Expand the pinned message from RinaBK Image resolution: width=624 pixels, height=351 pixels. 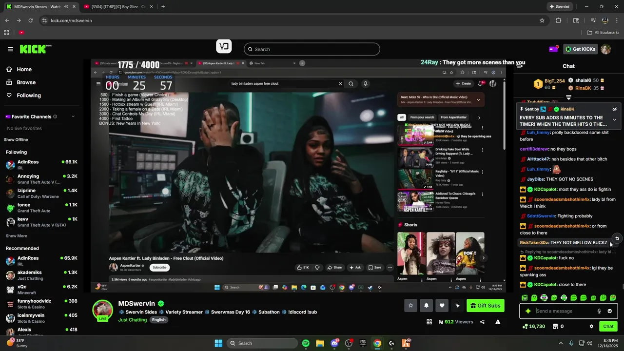614,119
